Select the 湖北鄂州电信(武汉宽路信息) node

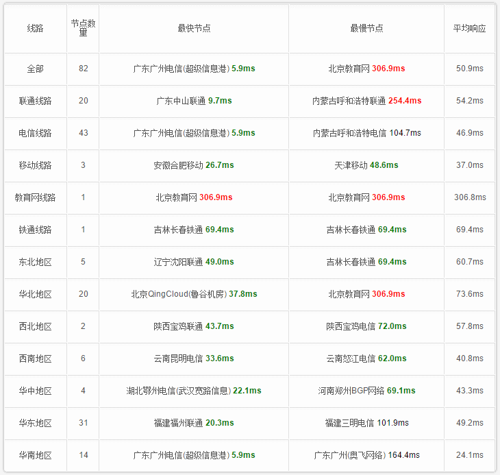(x=194, y=391)
